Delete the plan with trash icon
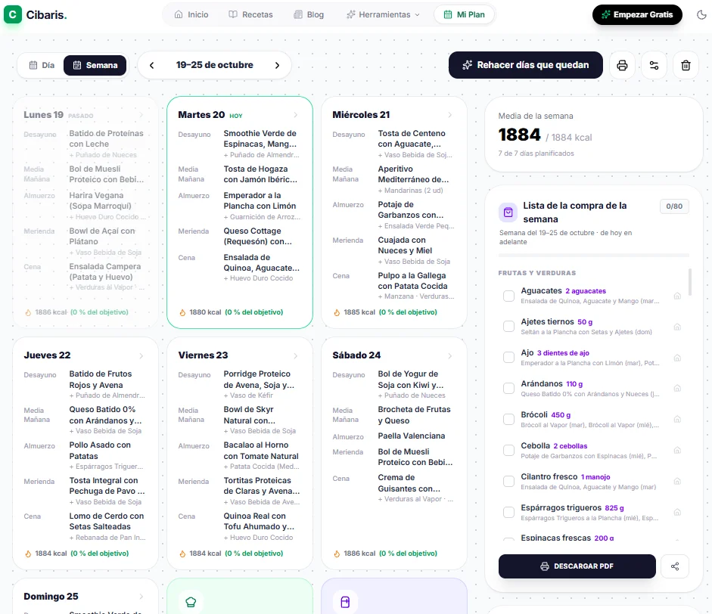Viewport: 712px width, 614px height. click(x=686, y=65)
